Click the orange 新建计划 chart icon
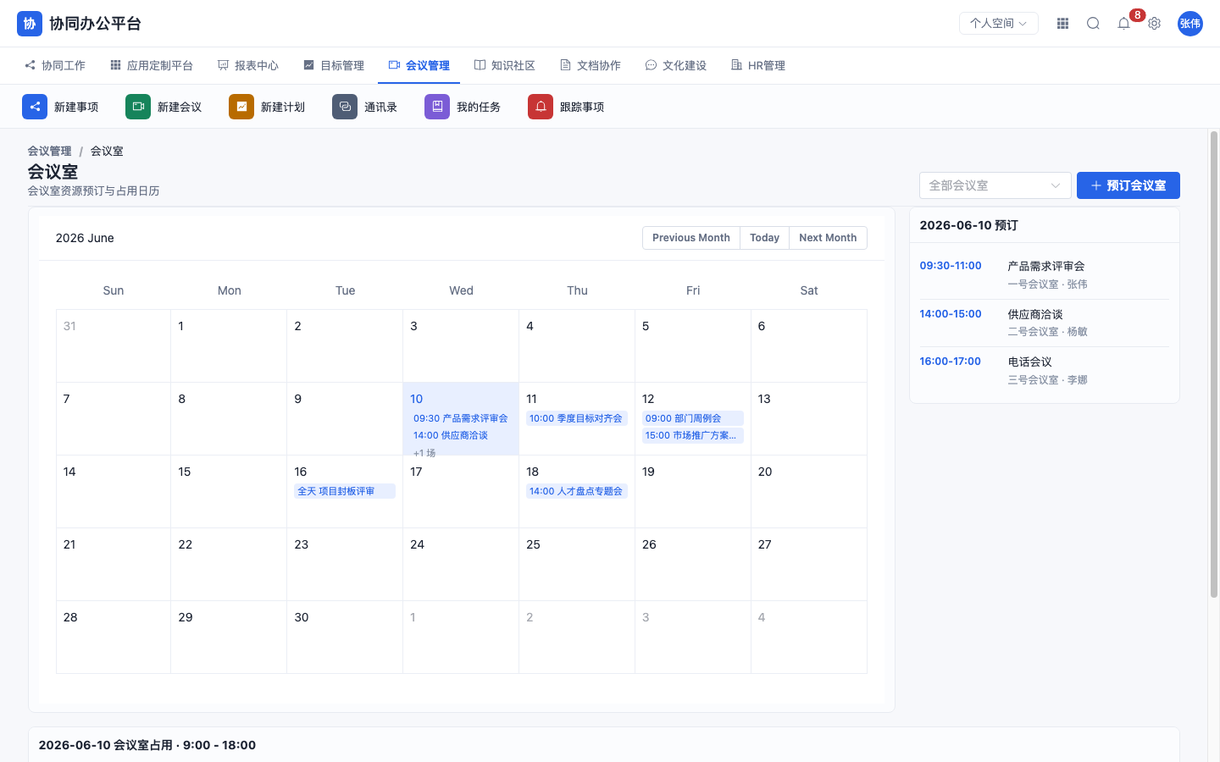This screenshot has width=1220, height=762. (241, 107)
